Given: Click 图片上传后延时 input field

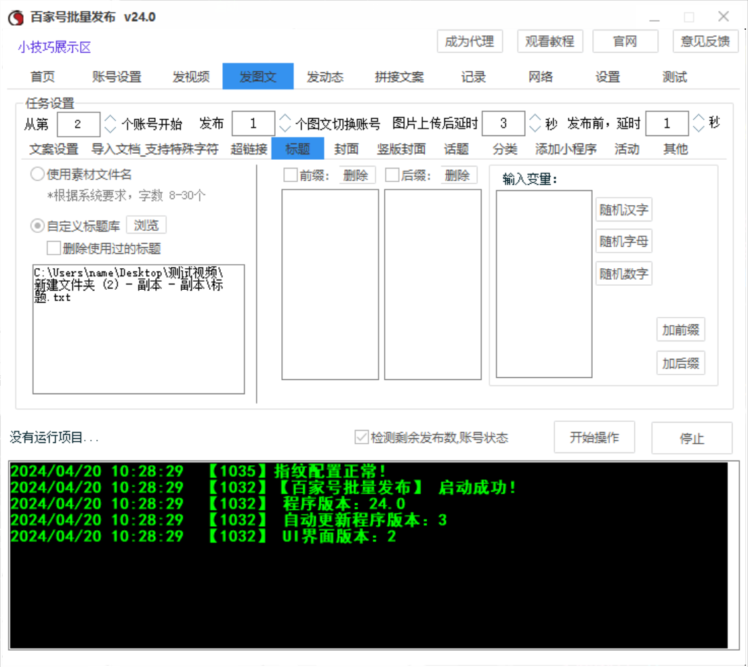Looking at the screenshot, I should [x=504, y=124].
